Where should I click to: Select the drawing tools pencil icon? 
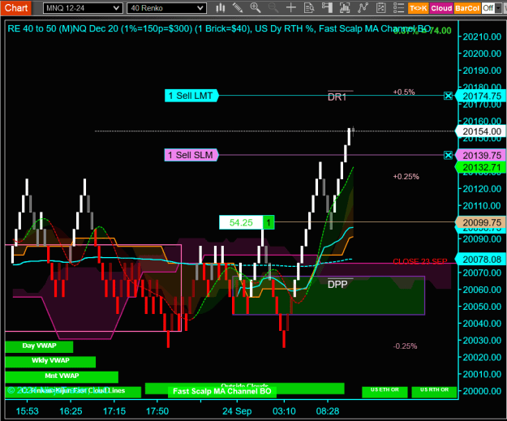point(238,8)
